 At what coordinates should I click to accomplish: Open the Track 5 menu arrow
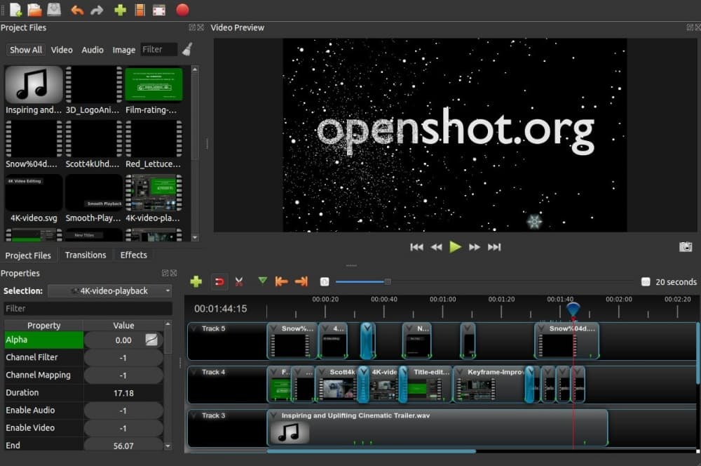point(194,328)
